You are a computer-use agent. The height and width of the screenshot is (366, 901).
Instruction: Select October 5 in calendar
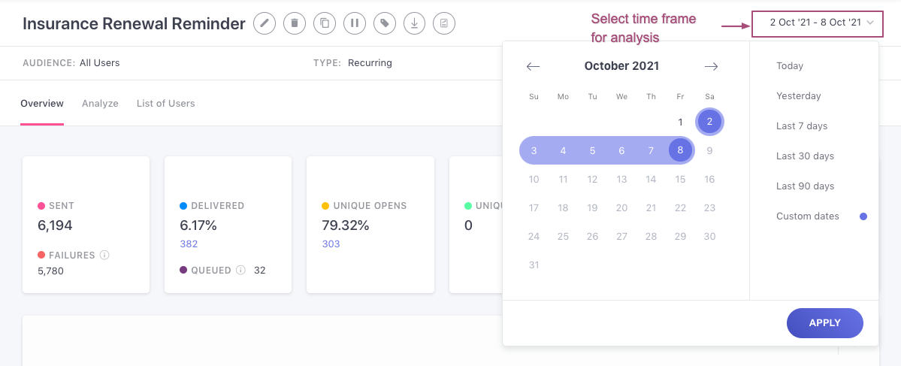(x=592, y=150)
